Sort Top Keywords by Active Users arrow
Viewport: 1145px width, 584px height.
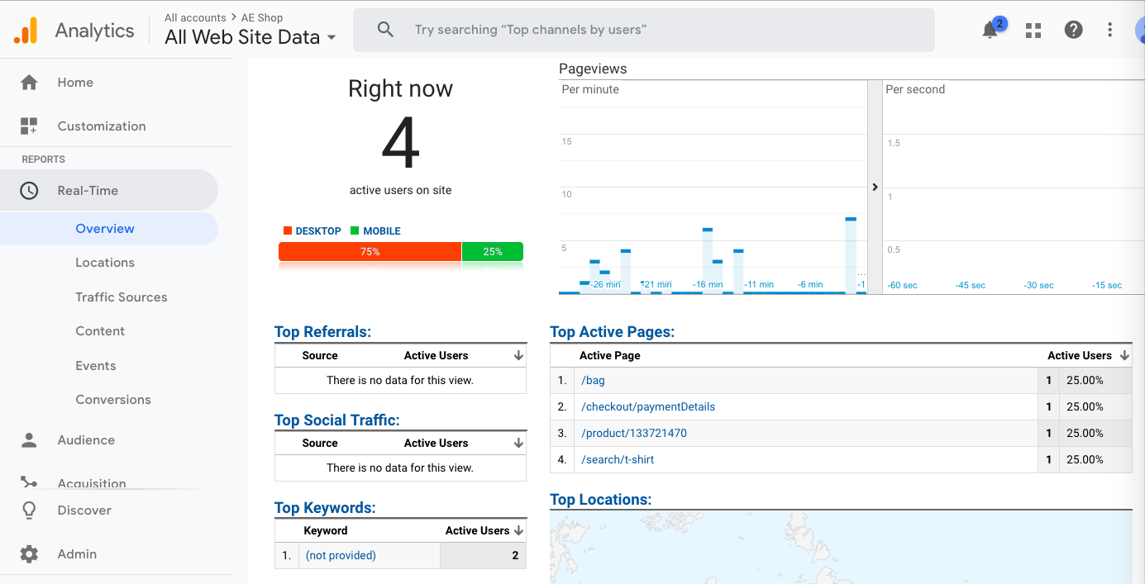pos(518,530)
